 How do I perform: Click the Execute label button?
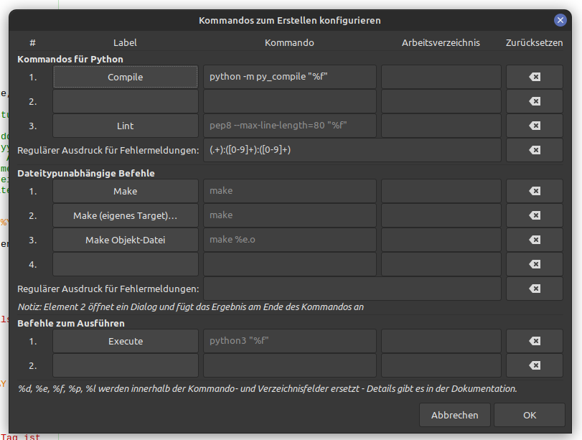[126, 341]
